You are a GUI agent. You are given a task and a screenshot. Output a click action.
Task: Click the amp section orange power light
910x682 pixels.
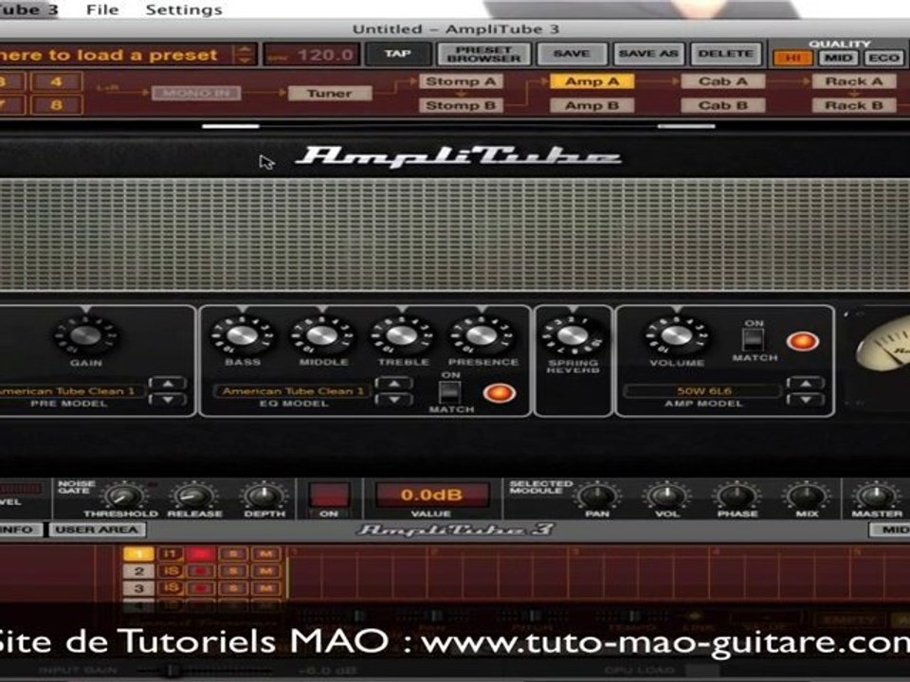point(803,341)
